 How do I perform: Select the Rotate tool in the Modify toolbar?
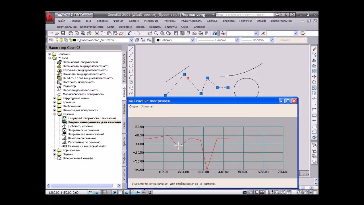click(314, 82)
